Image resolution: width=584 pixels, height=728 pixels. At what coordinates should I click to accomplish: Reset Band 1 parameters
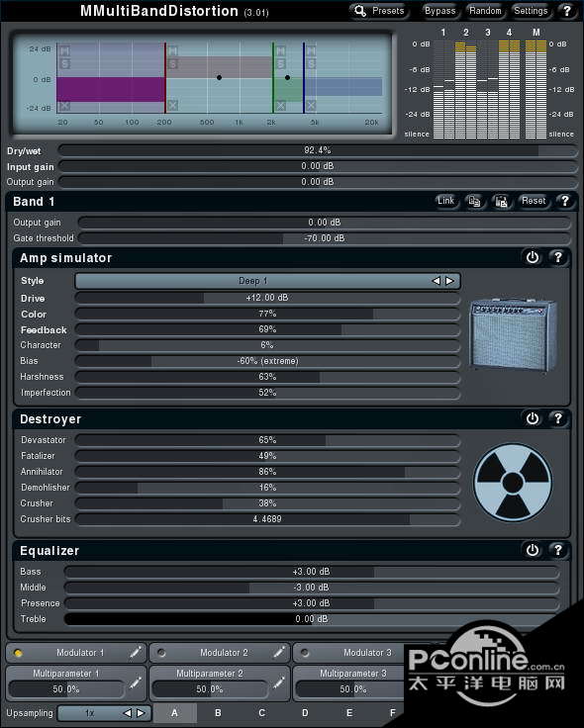(x=534, y=201)
